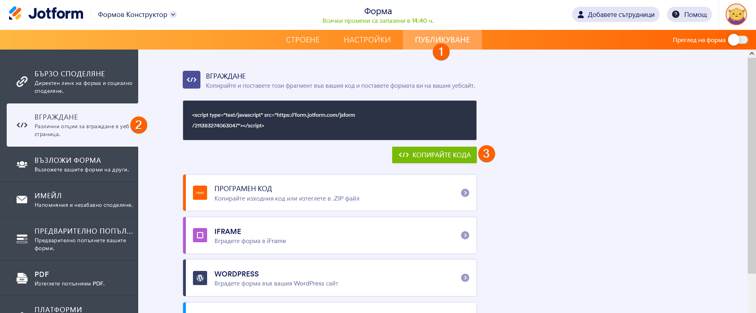
Task: Click the ВГРАЖДАНЕ header code icon
Action: (x=191, y=80)
